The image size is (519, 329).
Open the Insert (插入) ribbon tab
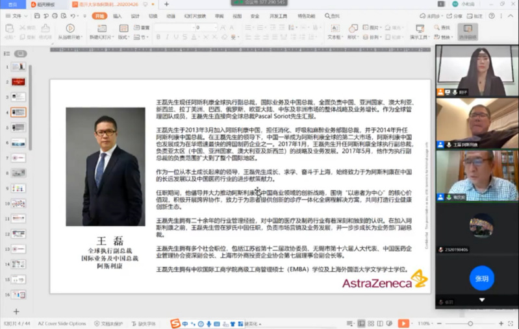[x=117, y=16]
